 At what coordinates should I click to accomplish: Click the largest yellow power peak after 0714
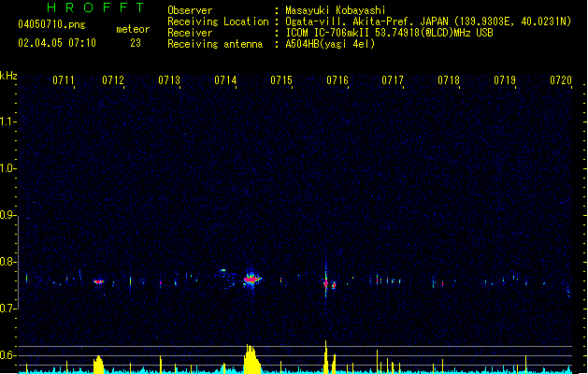pyautogui.click(x=251, y=359)
